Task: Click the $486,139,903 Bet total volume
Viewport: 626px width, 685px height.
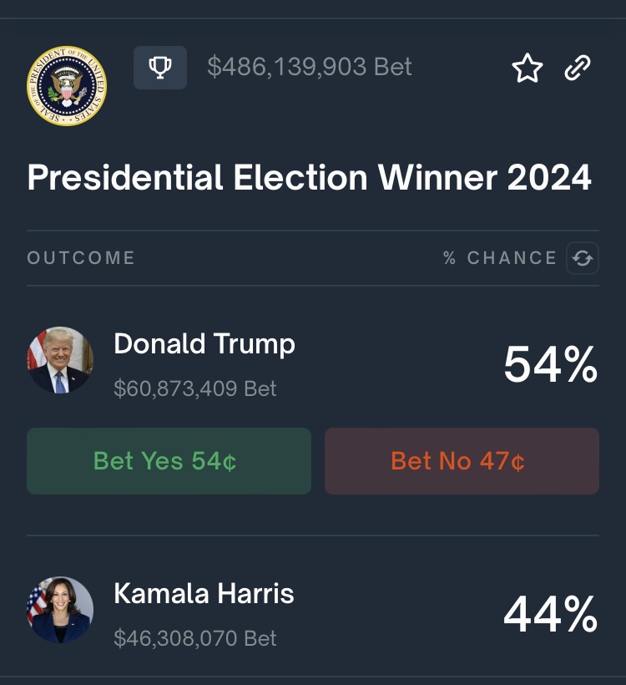Action: click(x=310, y=67)
